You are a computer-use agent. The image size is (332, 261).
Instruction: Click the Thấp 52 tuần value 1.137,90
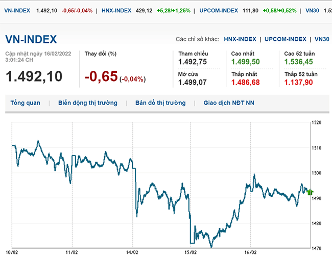(x=299, y=83)
